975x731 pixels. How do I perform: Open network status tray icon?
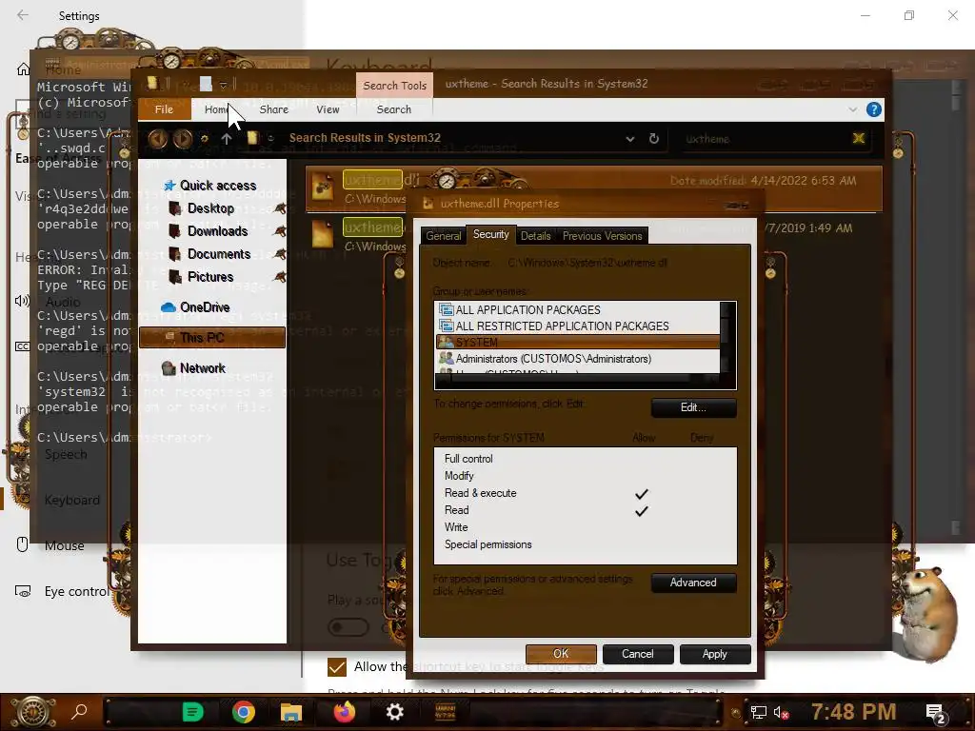coord(758,712)
